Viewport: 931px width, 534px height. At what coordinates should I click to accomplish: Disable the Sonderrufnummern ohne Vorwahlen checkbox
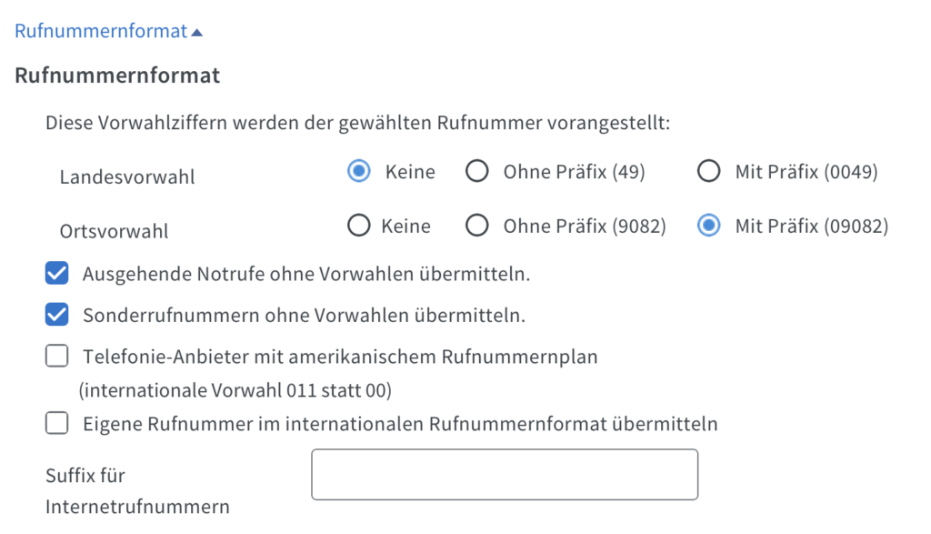57,316
